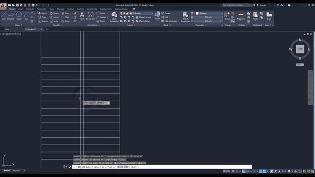The width and height of the screenshot is (315, 177).
Task: Open the Layout1 tab
Action: (16, 171)
